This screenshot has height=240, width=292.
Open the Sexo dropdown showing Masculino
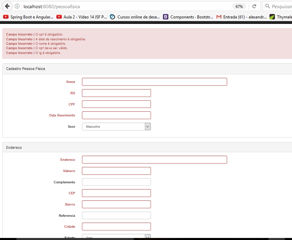point(116,126)
